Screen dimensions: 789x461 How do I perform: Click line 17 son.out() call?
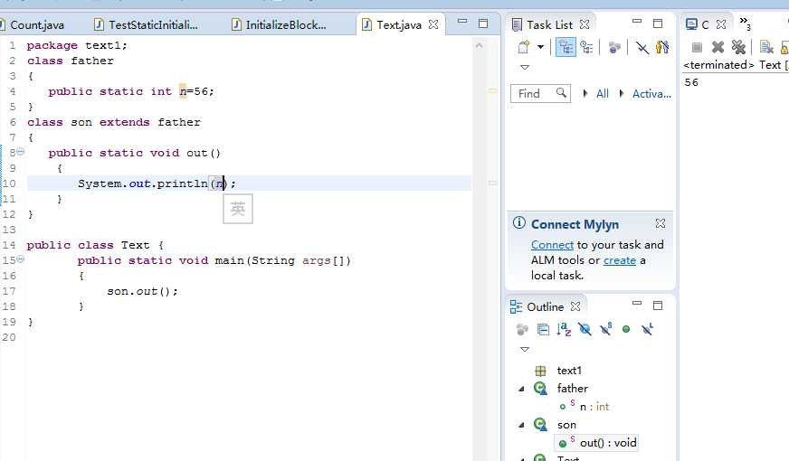click(142, 291)
